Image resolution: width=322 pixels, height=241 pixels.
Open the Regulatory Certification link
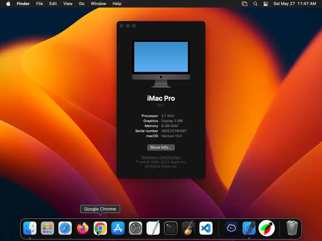(161, 157)
